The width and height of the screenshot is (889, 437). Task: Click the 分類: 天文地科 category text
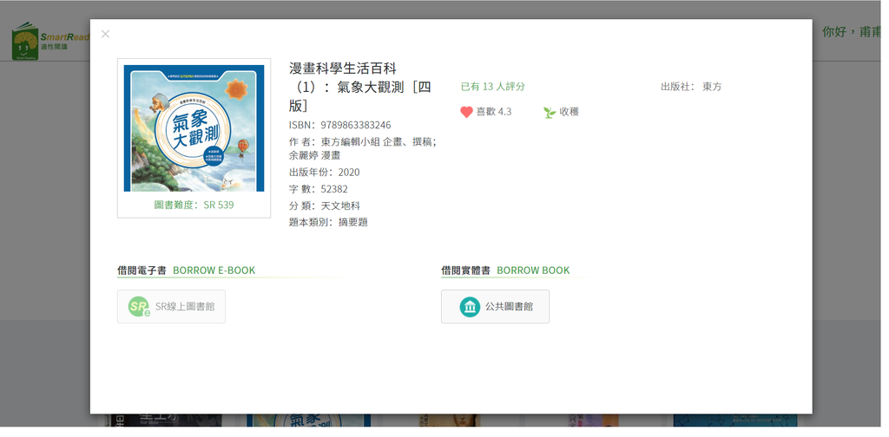(x=325, y=205)
